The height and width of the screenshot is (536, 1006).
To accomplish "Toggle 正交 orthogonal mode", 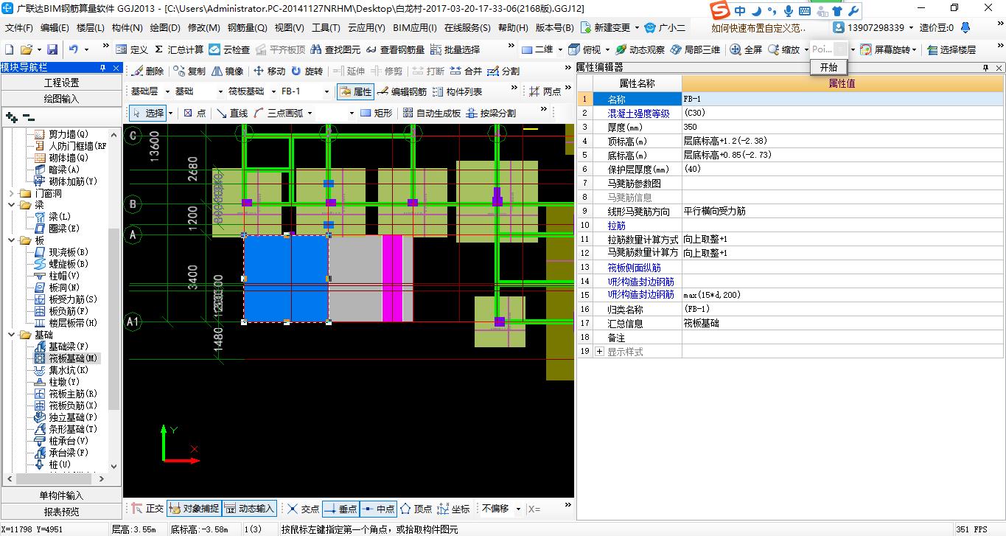I will [x=147, y=509].
